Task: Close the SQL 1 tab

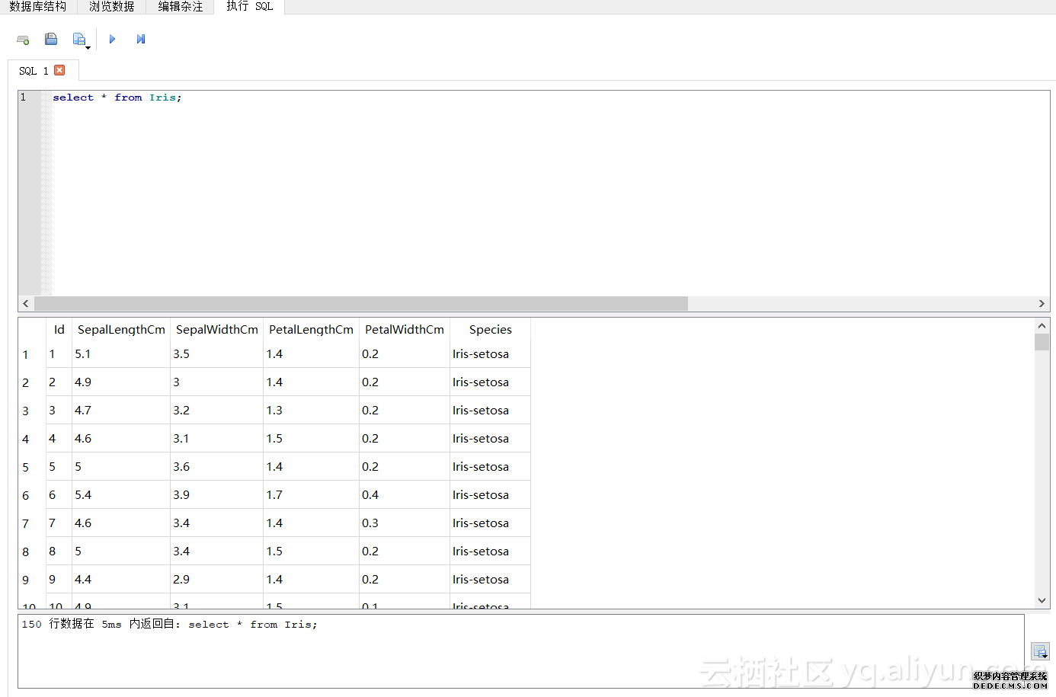Action: point(59,70)
